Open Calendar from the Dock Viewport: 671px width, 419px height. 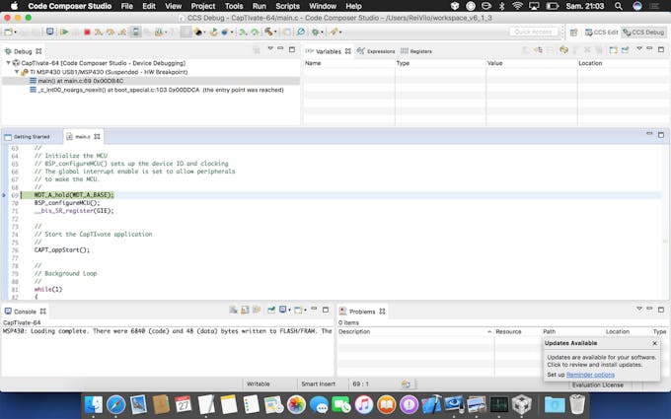pyautogui.click(x=184, y=404)
